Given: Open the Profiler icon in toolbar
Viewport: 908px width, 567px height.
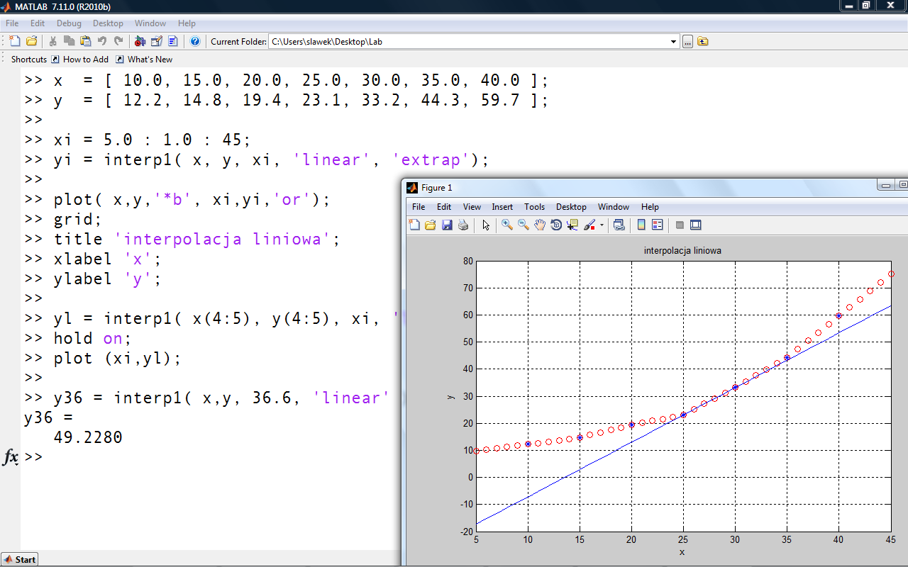Looking at the screenshot, I should click(x=173, y=41).
